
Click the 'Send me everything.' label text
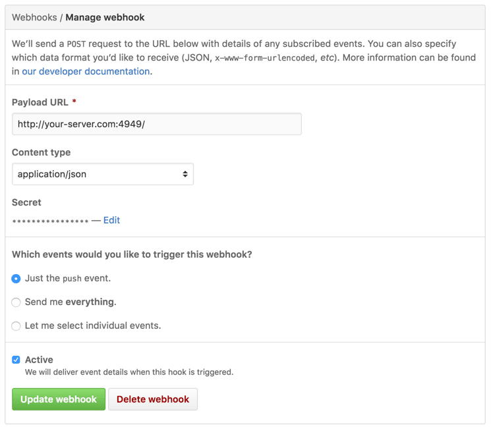[71, 302]
